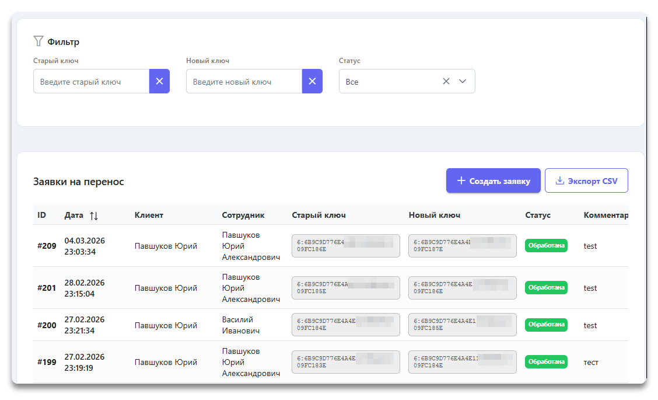Click the 'Статус' column header

(x=538, y=215)
